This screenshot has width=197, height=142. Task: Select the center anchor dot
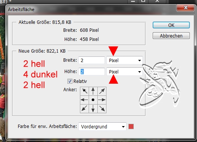pos(93,100)
